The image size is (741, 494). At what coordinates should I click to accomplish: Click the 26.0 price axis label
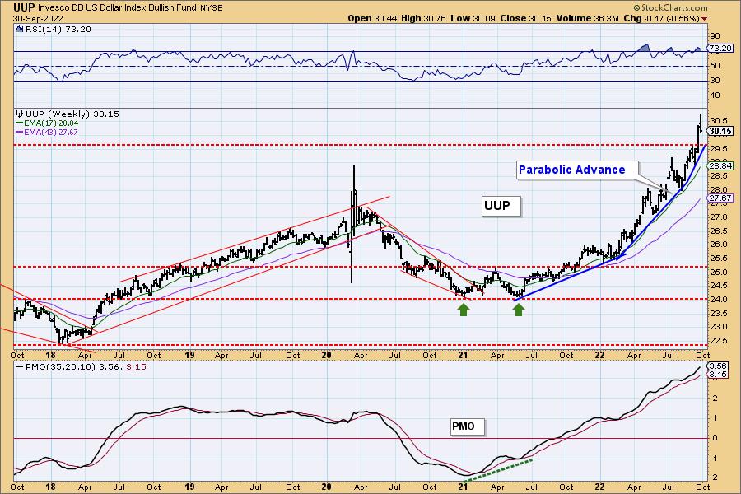pos(718,245)
